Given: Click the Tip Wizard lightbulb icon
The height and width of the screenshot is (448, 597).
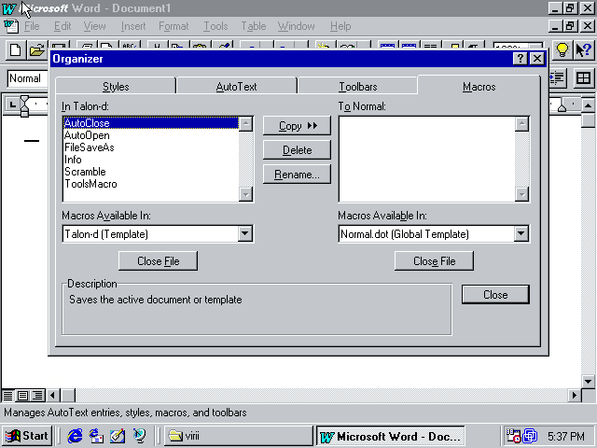Looking at the screenshot, I should click(562, 49).
